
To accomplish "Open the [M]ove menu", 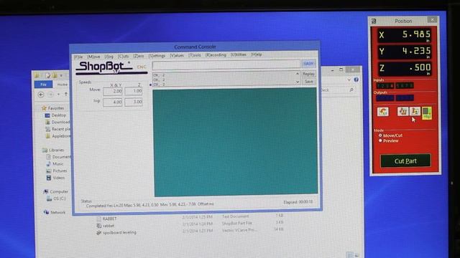I will (x=93, y=57).
